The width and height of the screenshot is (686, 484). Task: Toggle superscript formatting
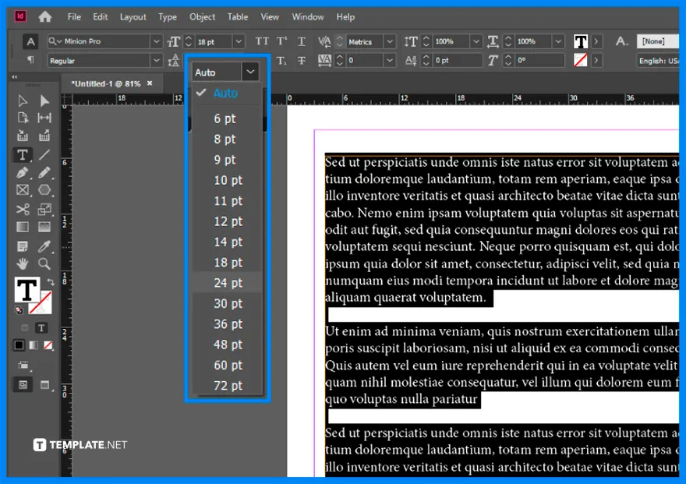pos(281,41)
